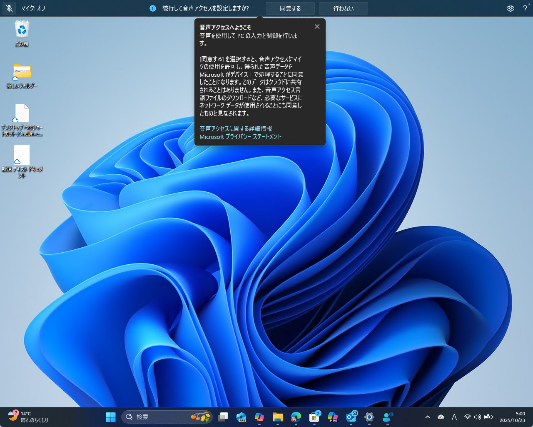Open Microsoft Edge Dev (PRE)

click(x=241, y=417)
